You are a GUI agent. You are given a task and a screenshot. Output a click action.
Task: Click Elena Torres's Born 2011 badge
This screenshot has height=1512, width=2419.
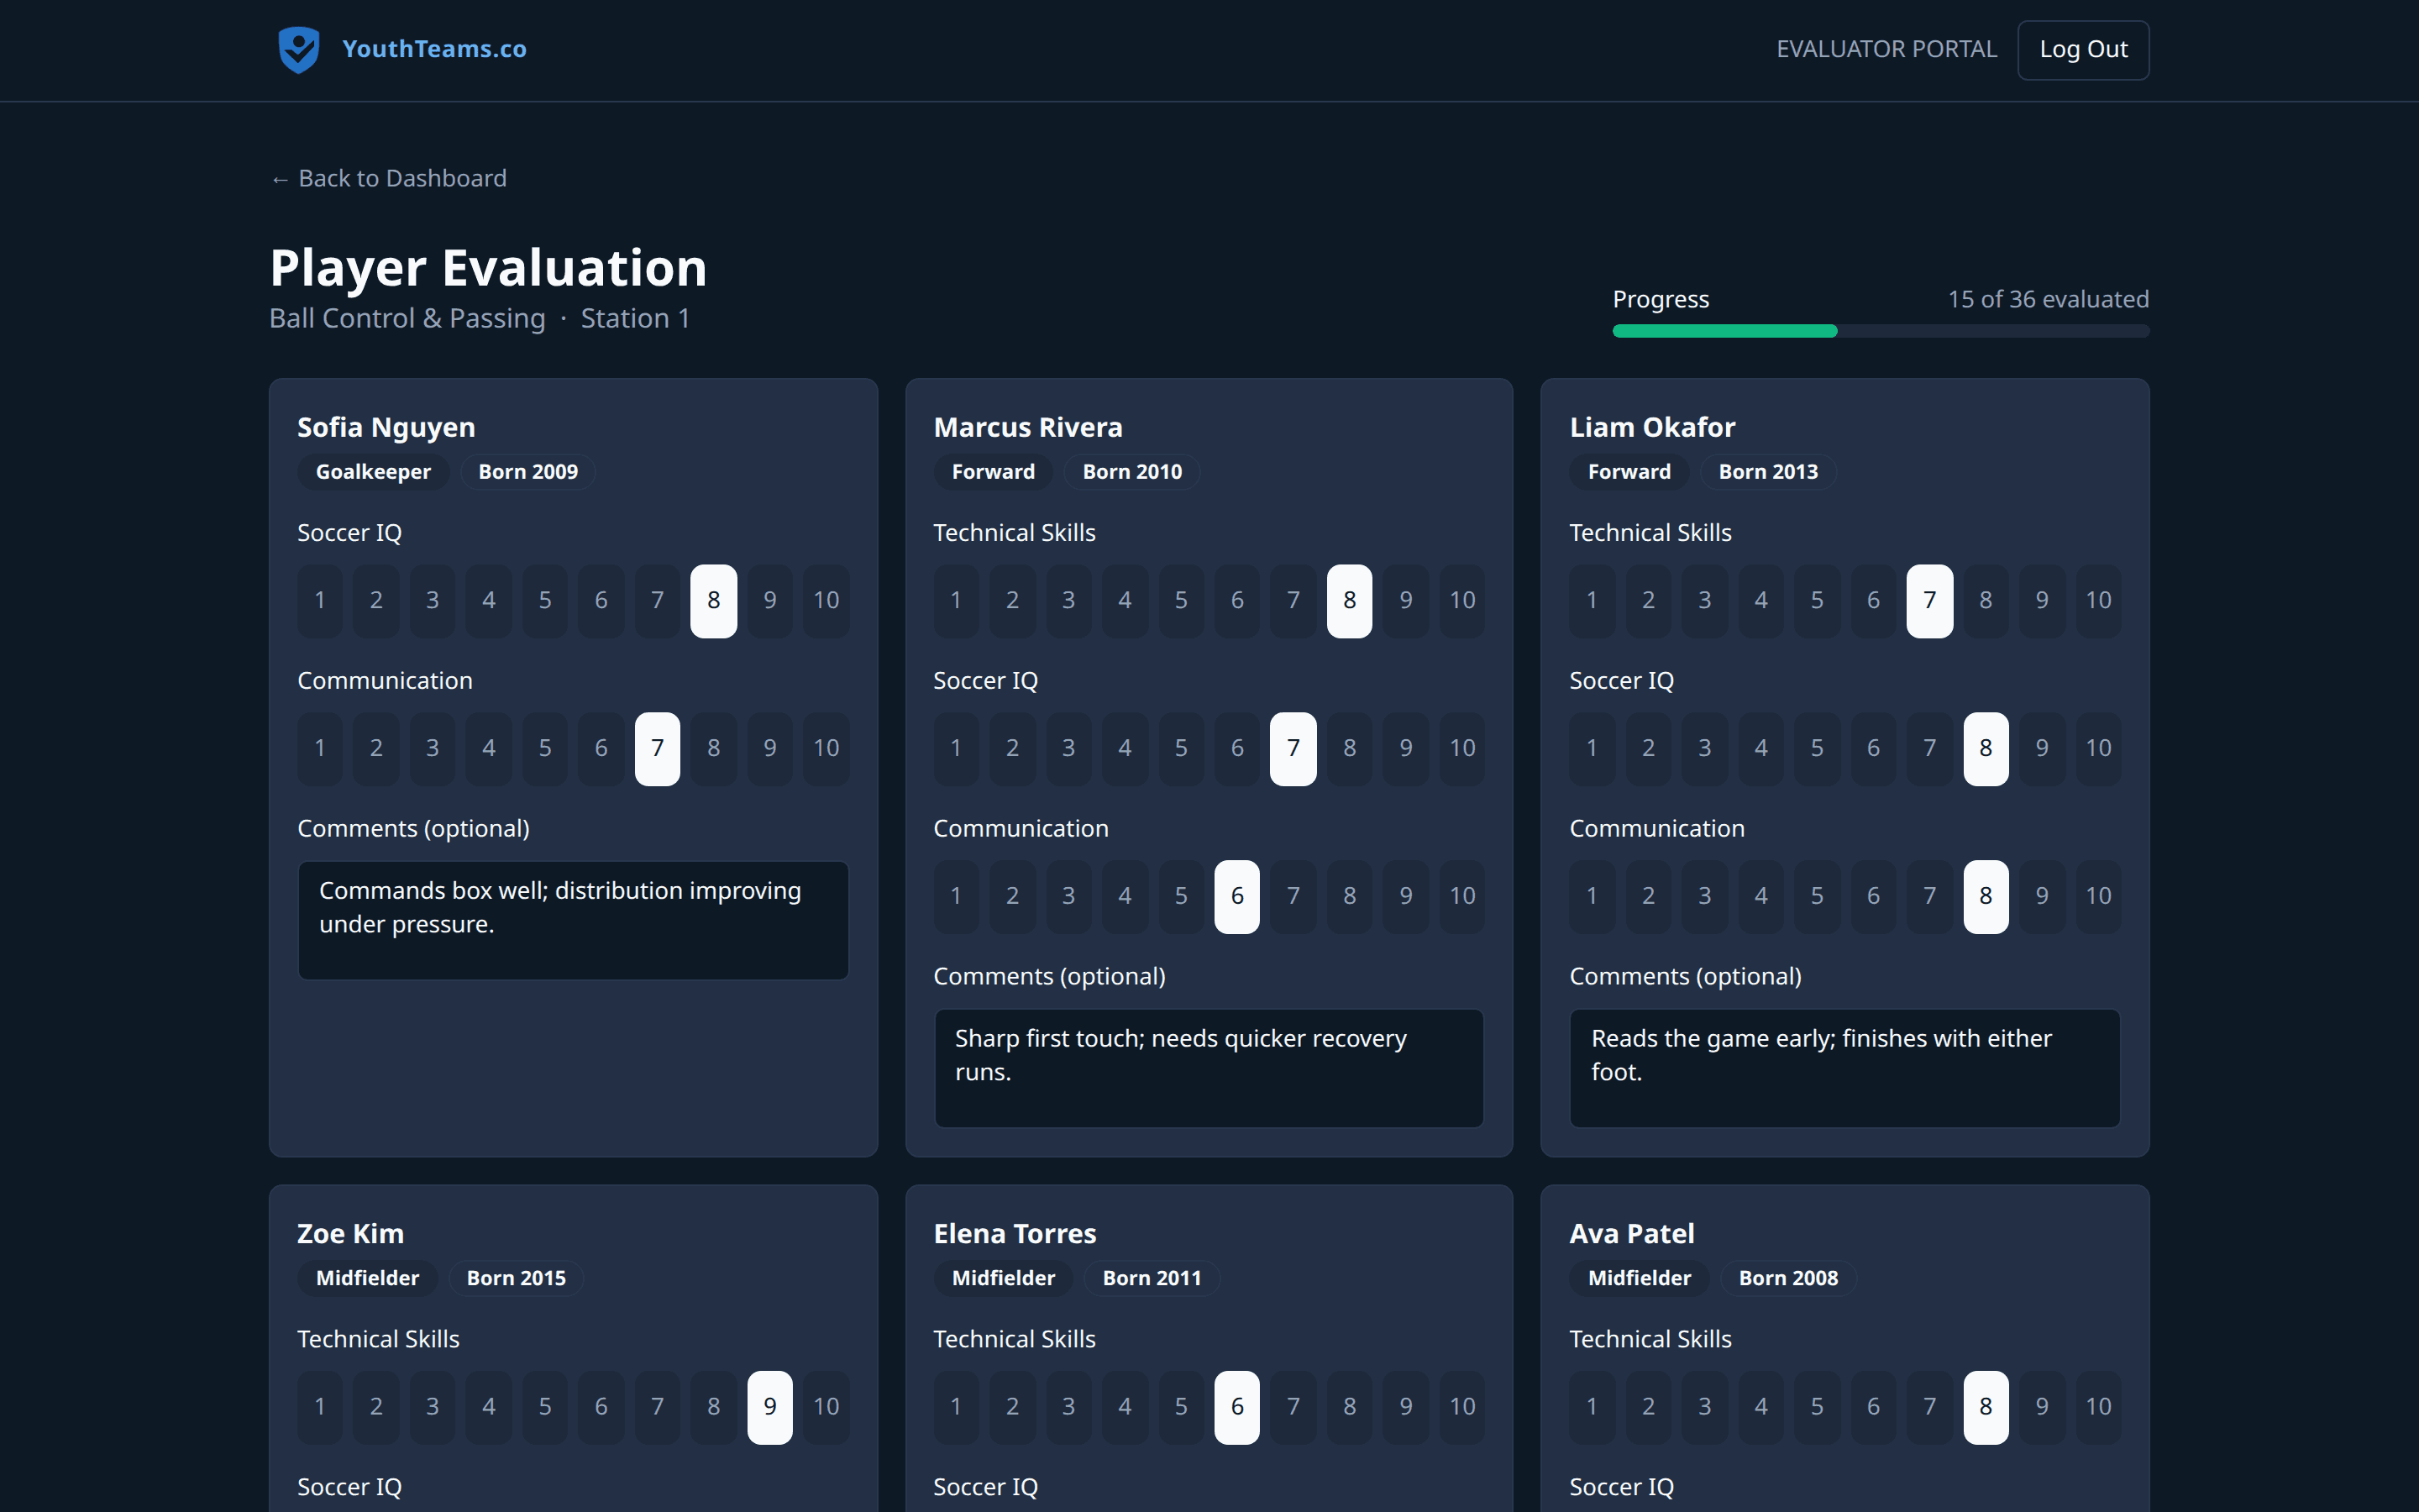tap(1152, 1278)
